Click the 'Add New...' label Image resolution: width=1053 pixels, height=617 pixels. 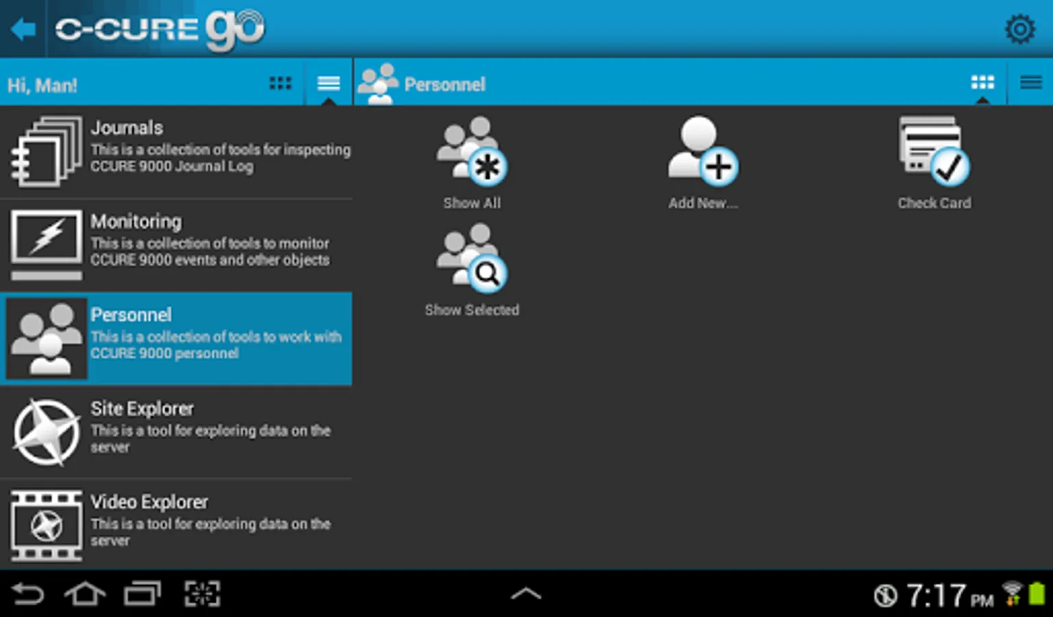coord(703,203)
